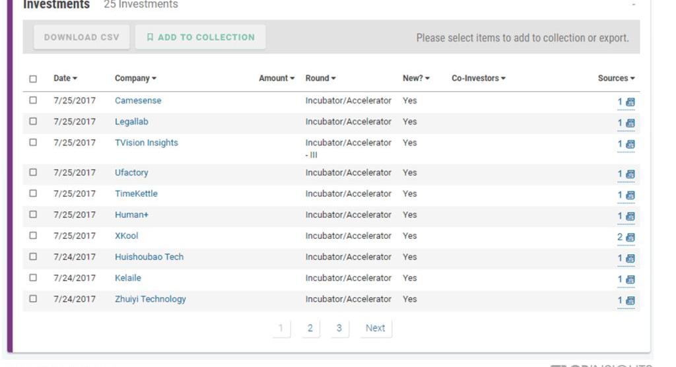
Task: Click Next to advance pagination
Action: [x=375, y=328]
